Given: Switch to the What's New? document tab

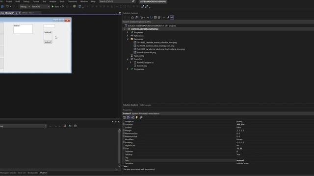Looking at the screenshot, I should (28, 13).
